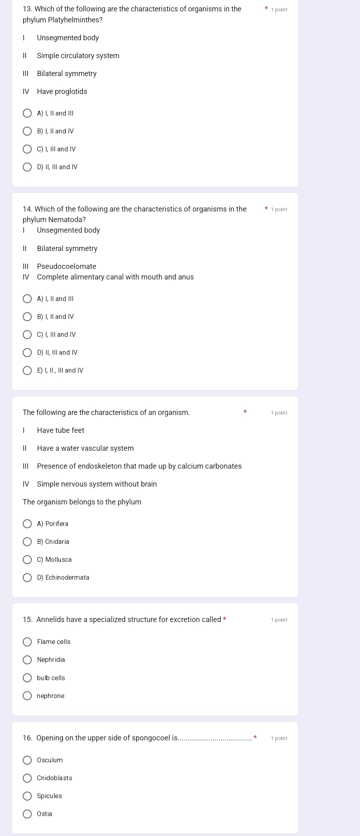This screenshot has width=360, height=836.
Task: Pick 'B) I, II and IV' for question 14
Action: pos(27,317)
